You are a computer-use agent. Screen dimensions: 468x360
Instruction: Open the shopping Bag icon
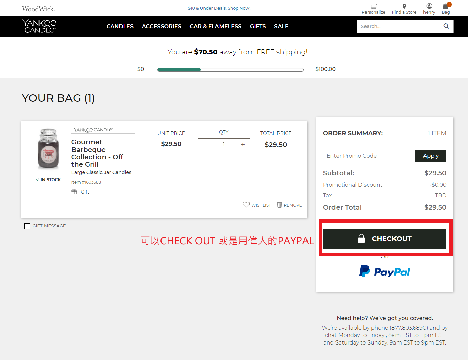[446, 6]
